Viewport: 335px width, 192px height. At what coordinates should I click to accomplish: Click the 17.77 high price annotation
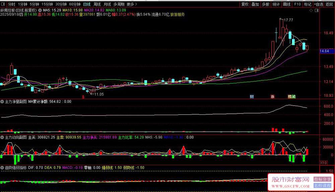[288, 20]
